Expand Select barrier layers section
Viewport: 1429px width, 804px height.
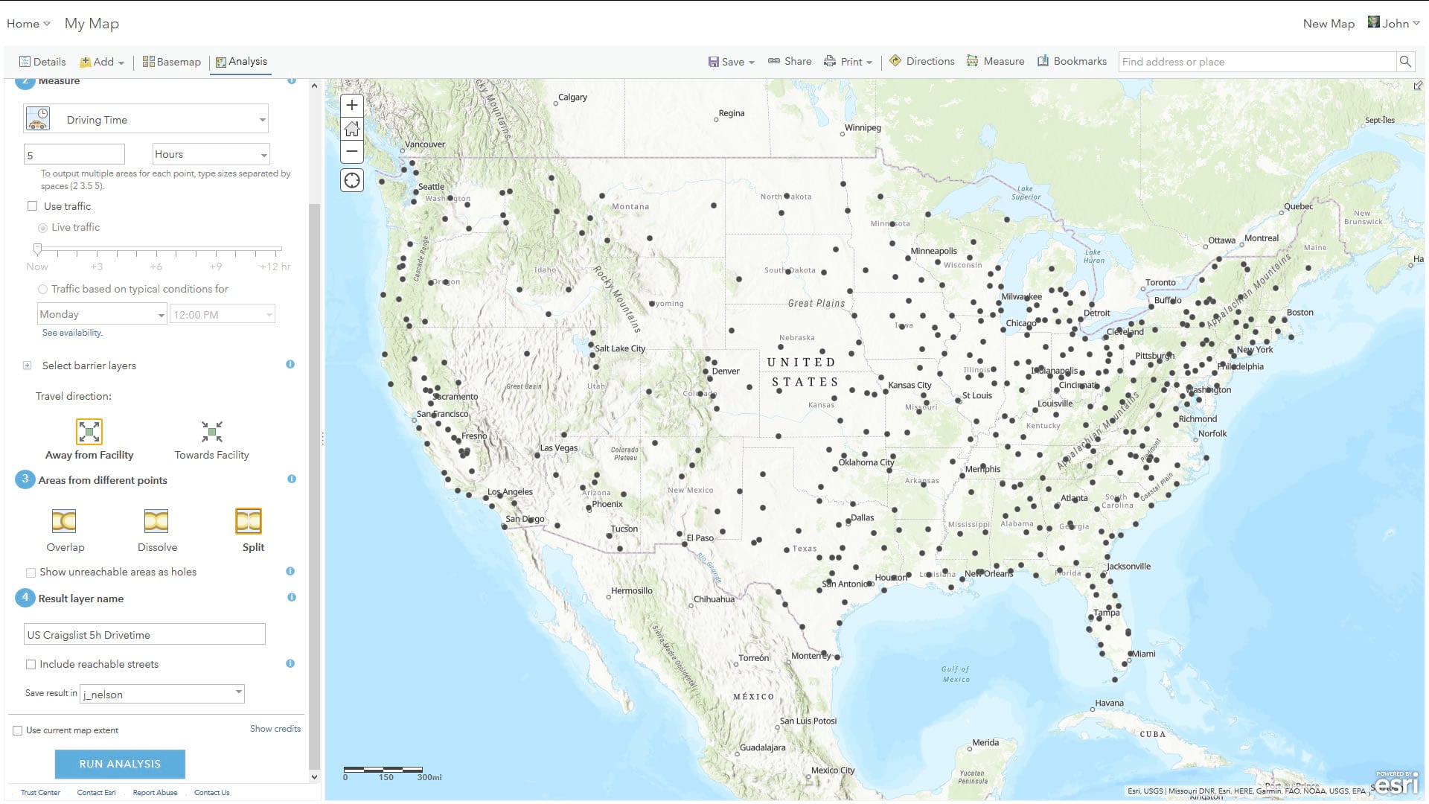point(28,366)
